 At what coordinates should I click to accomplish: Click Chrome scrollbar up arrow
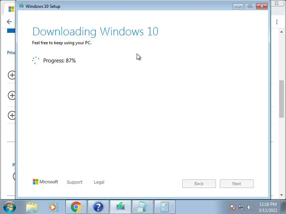point(281,32)
